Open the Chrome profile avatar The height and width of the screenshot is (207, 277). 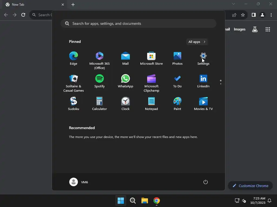coord(262,15)
